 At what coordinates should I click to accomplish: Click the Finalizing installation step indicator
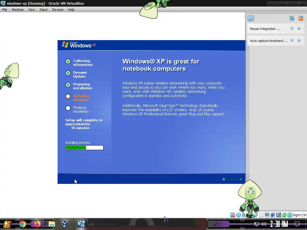[x=68, y=108]
